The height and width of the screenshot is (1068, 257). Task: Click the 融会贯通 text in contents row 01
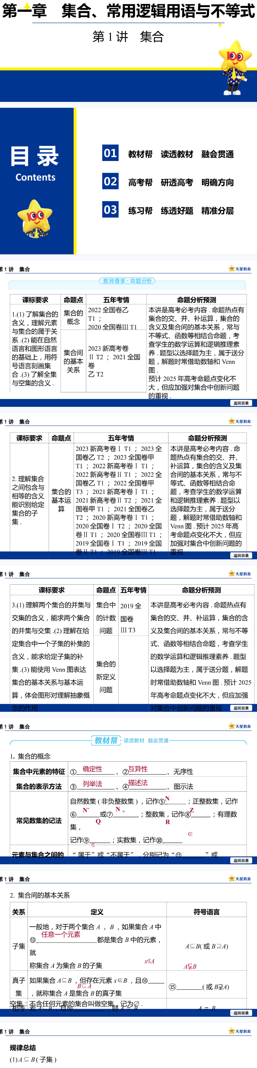click(x=218, y=154)
